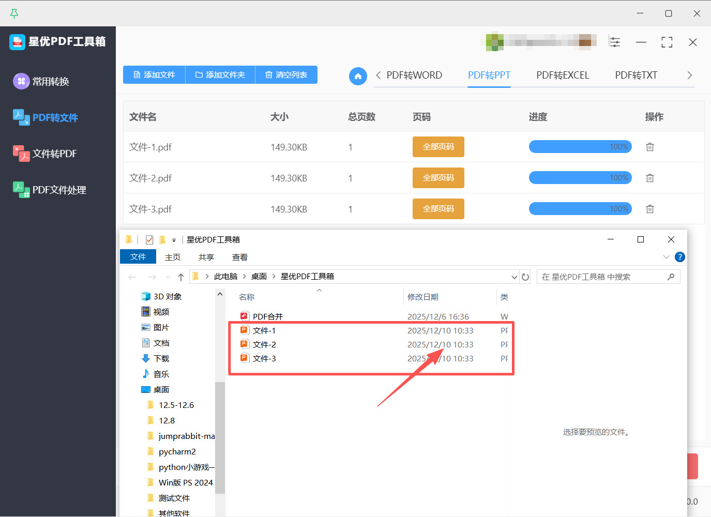Screen dimensions: 711x517
Task: Select the PDF合并 file
Action: 262,316
